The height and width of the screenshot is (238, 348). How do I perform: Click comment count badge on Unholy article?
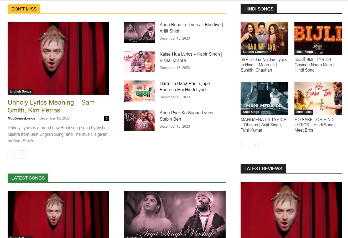[x=106, y=118]
